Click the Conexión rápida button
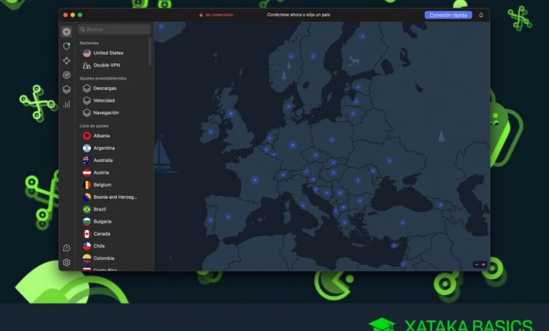The image size is (549, 331). 448,15
